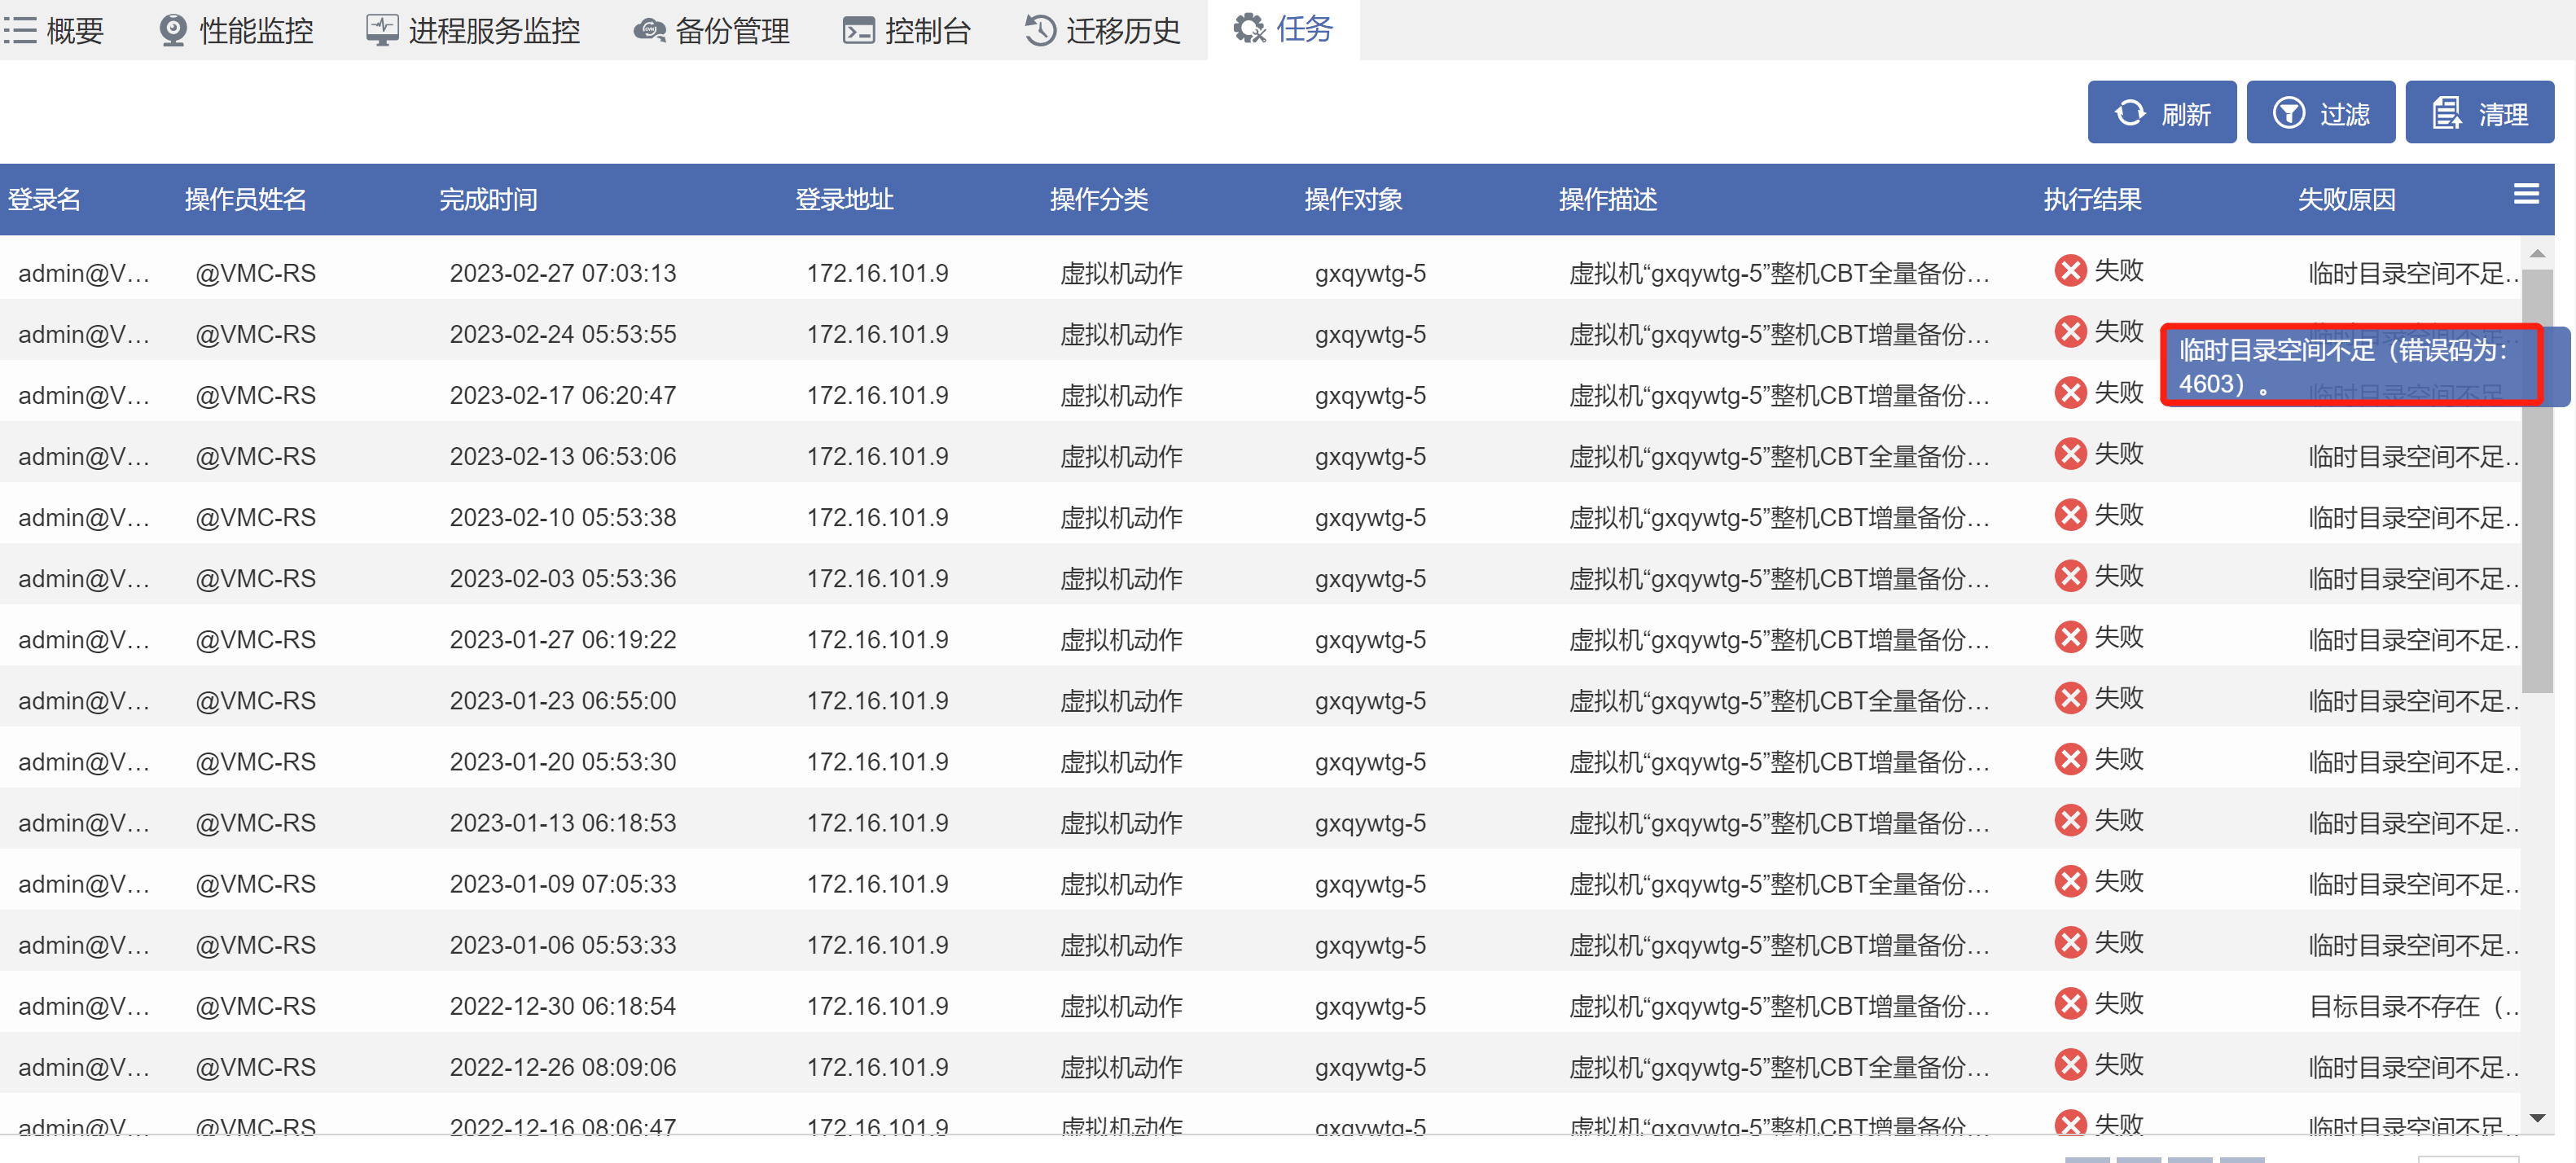Viewport: 2576px width, 1163px height.
Task: Sort by 完成时间 column header
Action: (x=488, y=200)
